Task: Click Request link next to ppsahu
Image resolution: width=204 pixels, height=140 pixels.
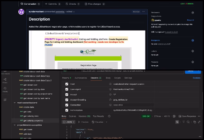Action: (190, 20)
